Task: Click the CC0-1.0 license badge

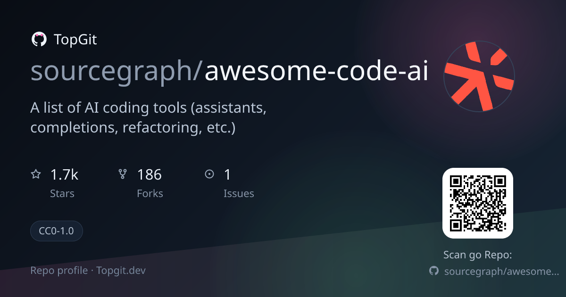Action: coord(57,231)
